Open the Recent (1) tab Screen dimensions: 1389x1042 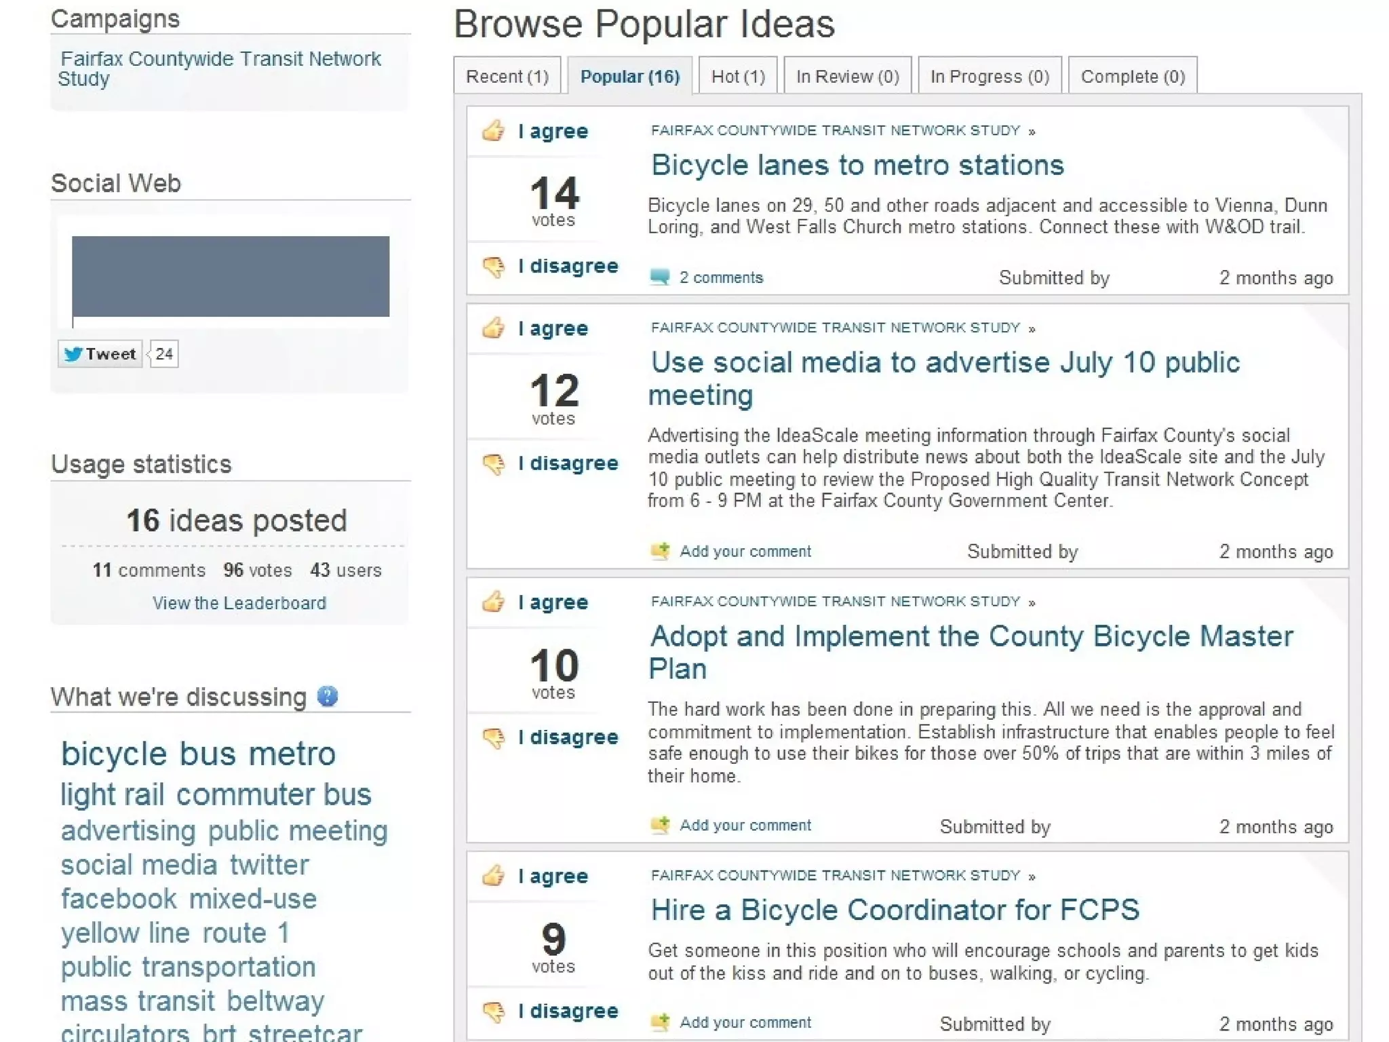507,76
